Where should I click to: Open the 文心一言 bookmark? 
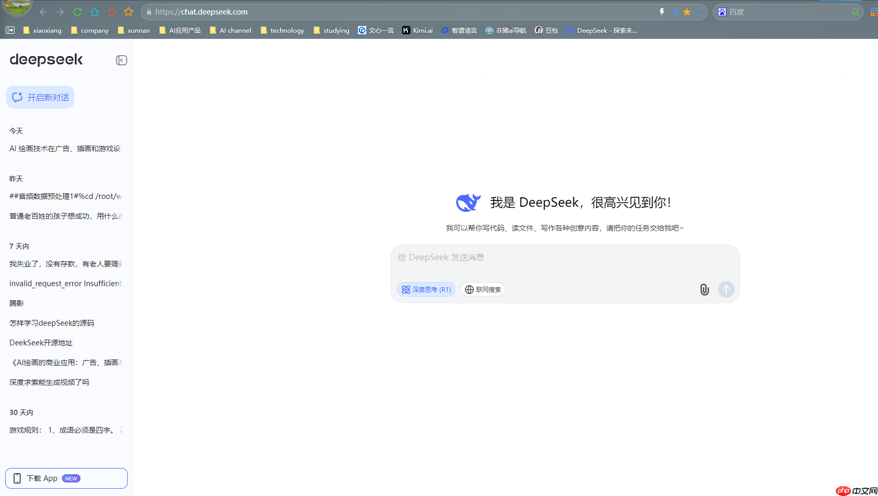(x=375, y=30)
